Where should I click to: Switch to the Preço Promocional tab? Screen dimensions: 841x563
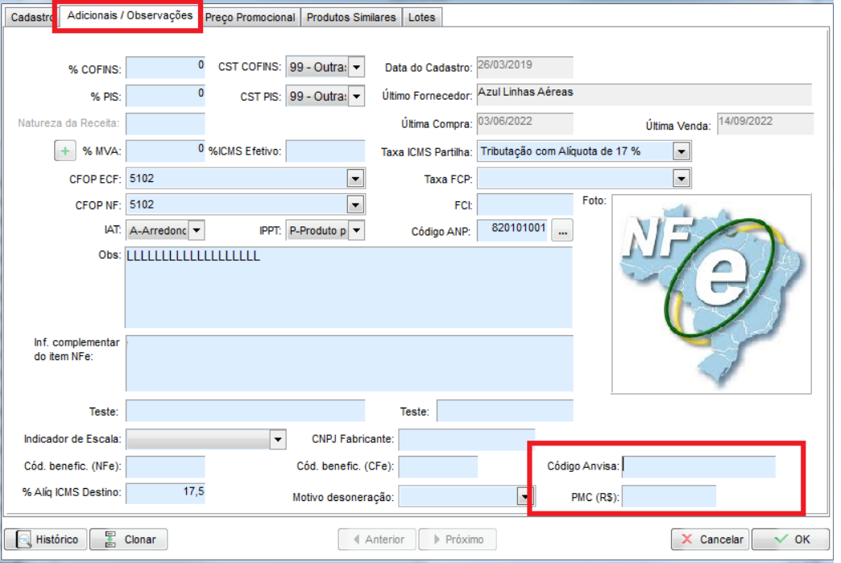pyautogui.click(x=251, y=17)
